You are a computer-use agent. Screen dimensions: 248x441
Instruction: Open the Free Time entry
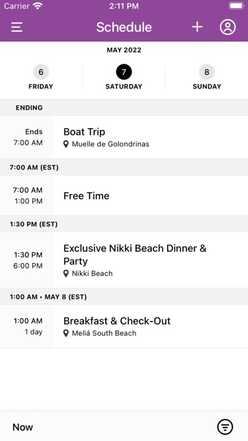pyautogui.click(x=124, y=195)
